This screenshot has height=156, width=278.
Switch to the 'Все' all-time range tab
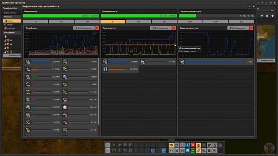point(242,22)
